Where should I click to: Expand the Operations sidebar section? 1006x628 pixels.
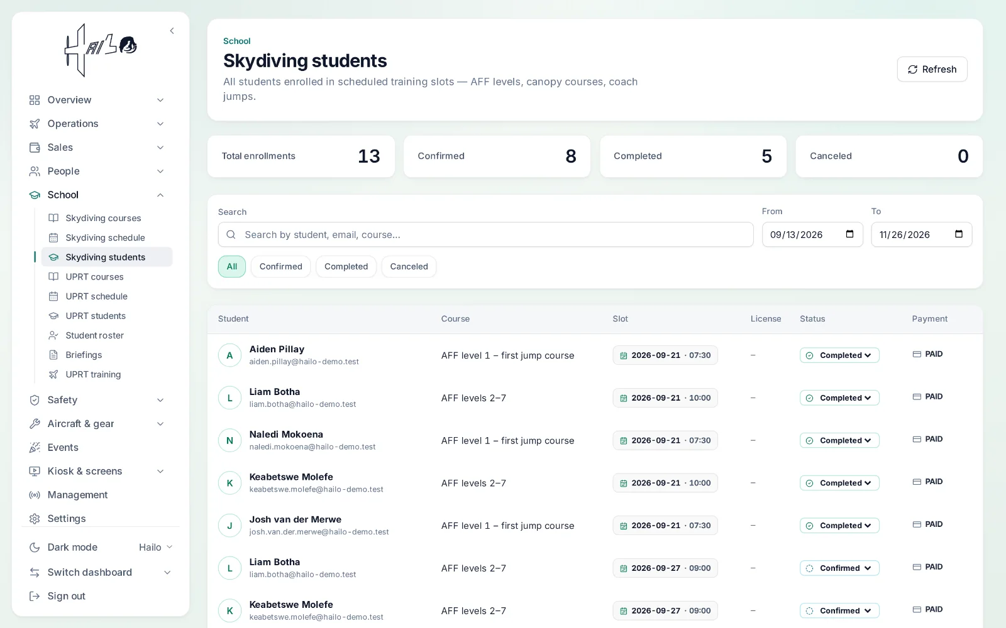coord(97,124)
